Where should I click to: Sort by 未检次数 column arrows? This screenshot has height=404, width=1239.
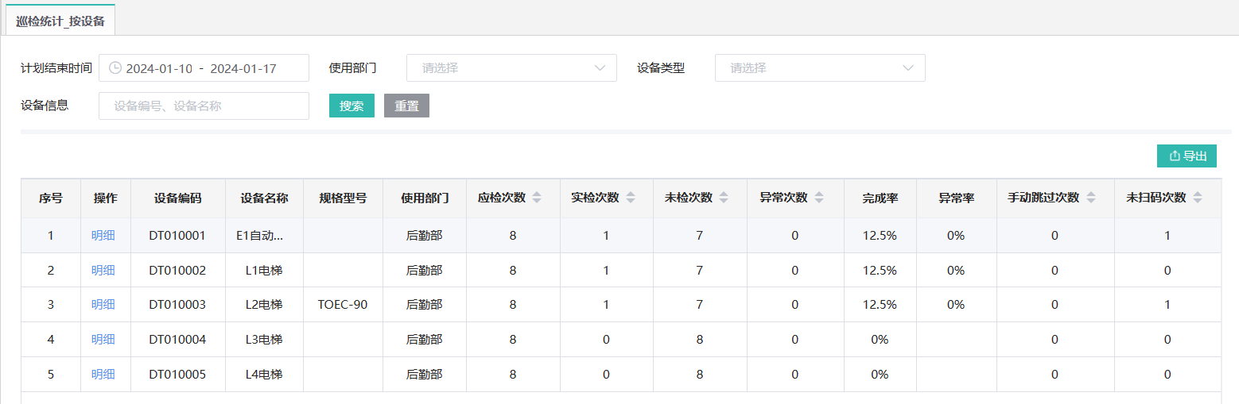pyautogui.click(x=724, y=198)
